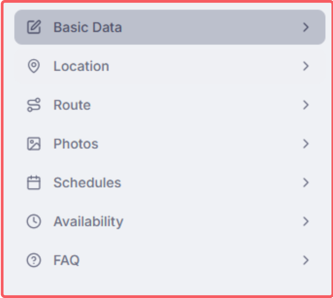Open the FAQ chevron arrow
The width and height of the screenshot is (333, 298).
[306, 260]
